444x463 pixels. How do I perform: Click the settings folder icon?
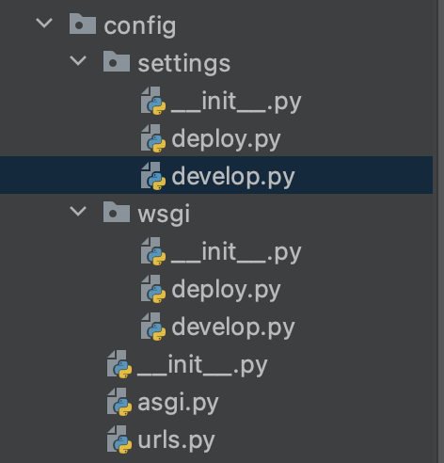(x=117, y=61)
